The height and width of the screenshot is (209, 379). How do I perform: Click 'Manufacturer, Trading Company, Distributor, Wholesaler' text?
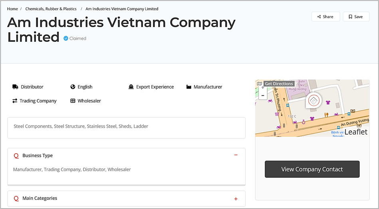point(72,170)
